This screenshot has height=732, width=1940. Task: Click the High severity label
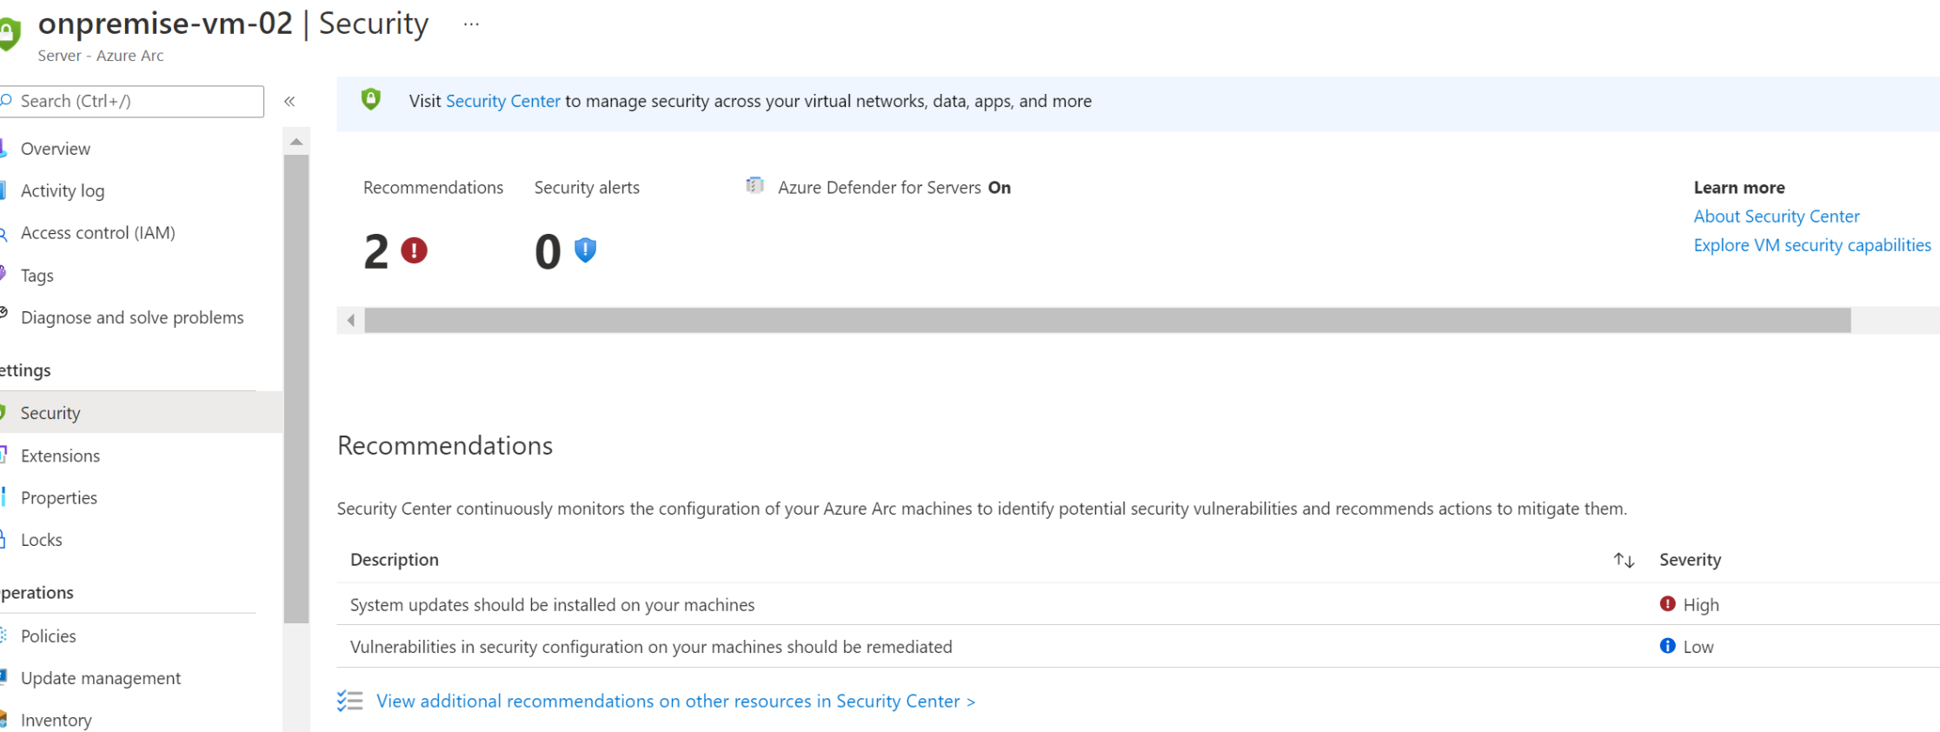[1701, 604]
